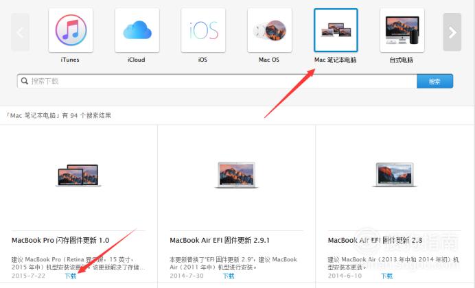Click the magnifier icon in search box

point(24,81)
